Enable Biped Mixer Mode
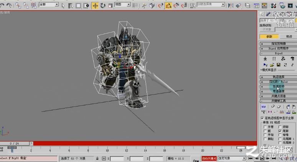The height and width of the screenshot is (162, 297). pos(292,59)
